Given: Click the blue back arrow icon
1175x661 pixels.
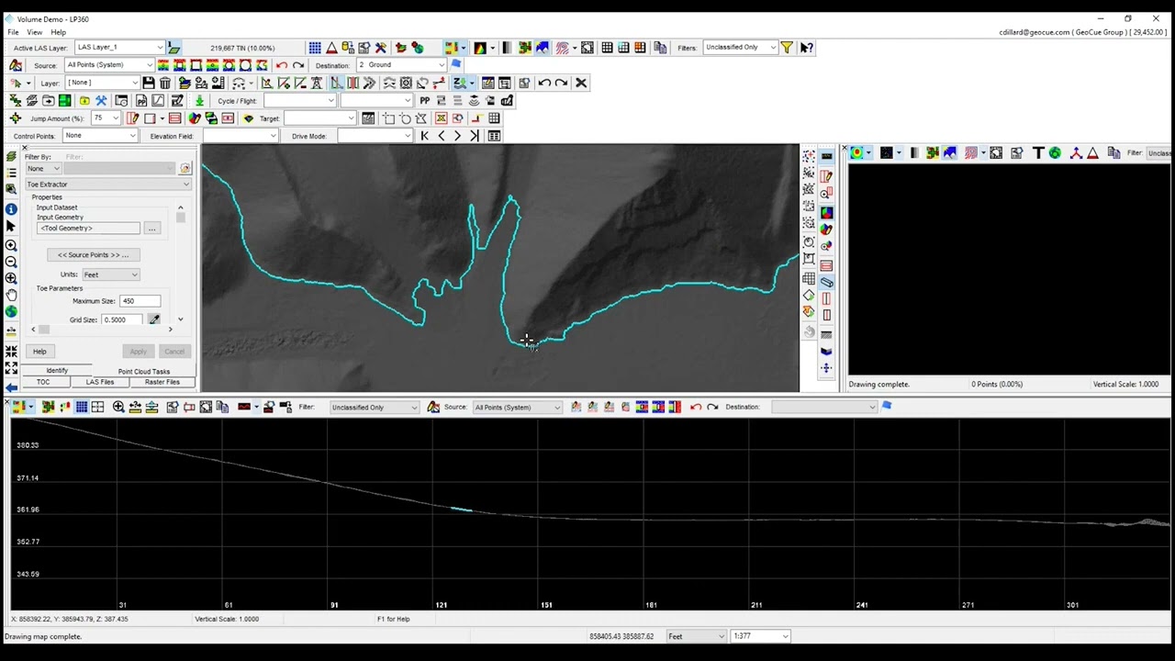Looking at the screenshot, I should (x=11, y=387).
